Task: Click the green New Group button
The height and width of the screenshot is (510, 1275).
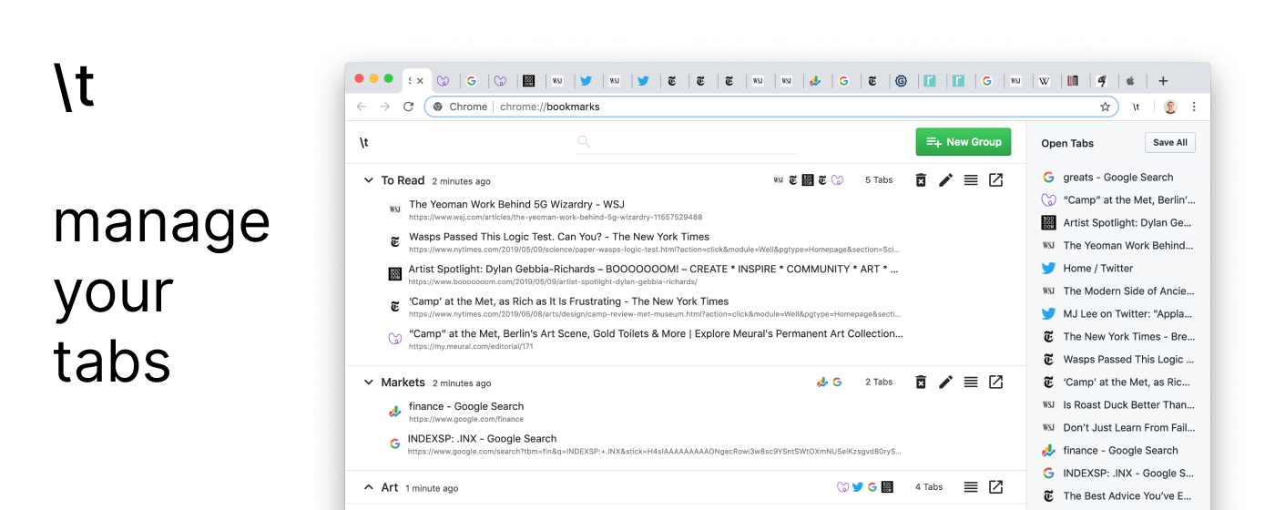Action: [964, 142]
